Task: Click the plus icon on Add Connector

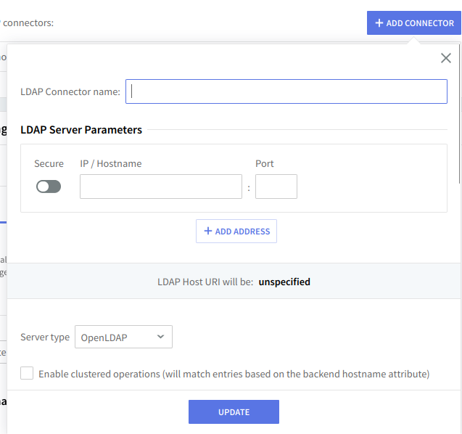Action: (x=379, y=23)
